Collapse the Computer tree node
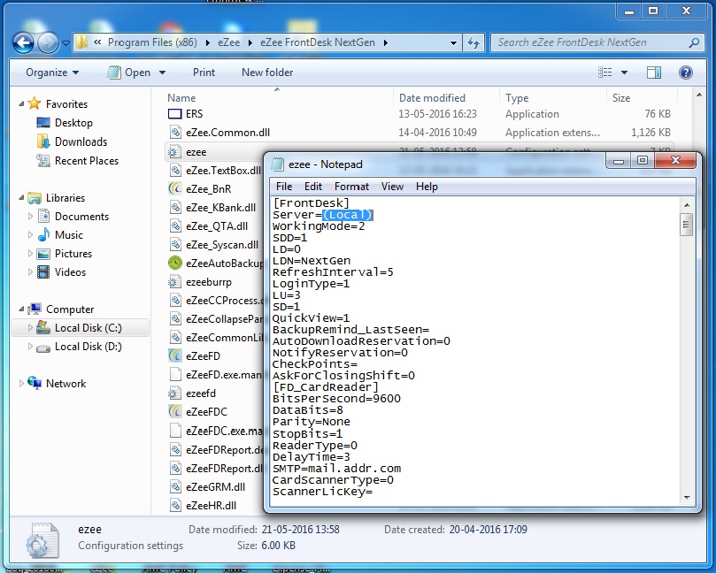The height and width of the screenshot is (573, 716). tap(21, 309)
